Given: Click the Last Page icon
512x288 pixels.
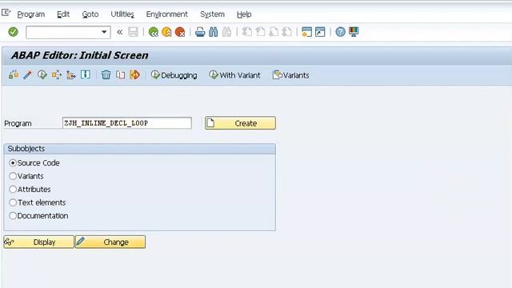Looking at the screenshot, I should point(287,32).
